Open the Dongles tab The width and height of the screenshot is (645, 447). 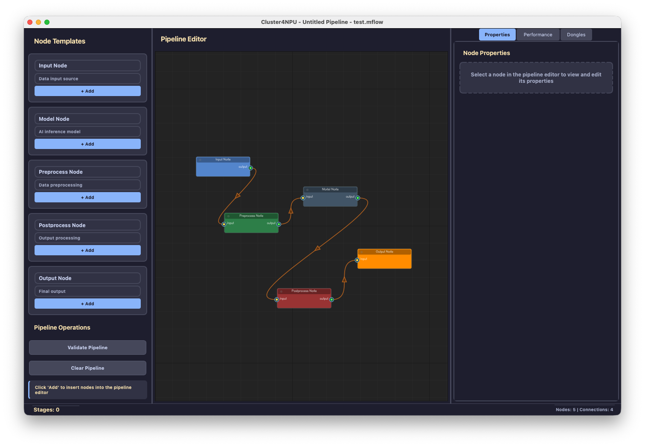576,35
